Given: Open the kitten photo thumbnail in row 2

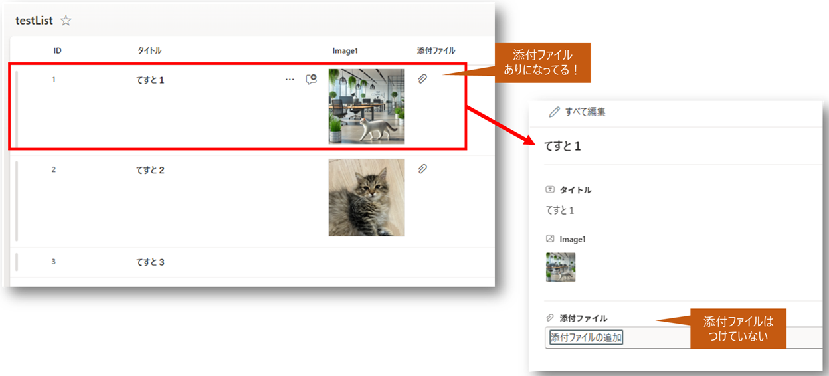Looking at the screenshot, I should point(366,197).
